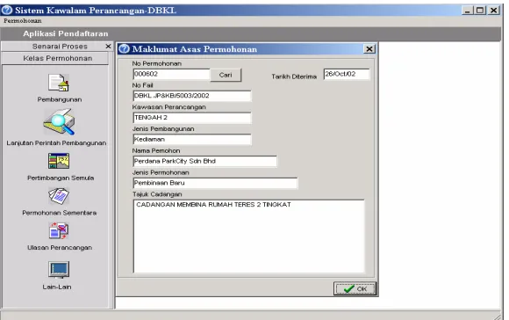Minimize the main Sistem Kawalan Perancangan window
Viewport: 509px width, 320px height.
pos(467,11)
